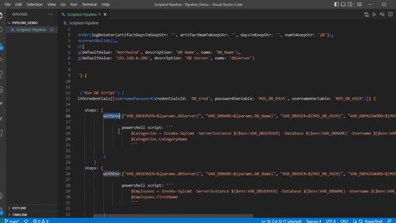Open the Run menu
This screenshot has width=396, height=223.
tap(74, 4)
